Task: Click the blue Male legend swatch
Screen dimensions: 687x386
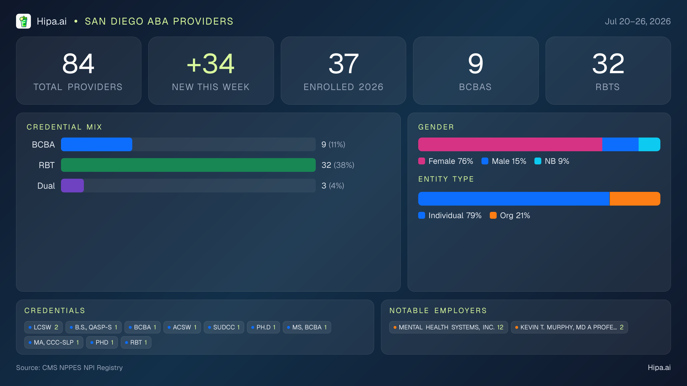Action: click(x=485, y=161)
